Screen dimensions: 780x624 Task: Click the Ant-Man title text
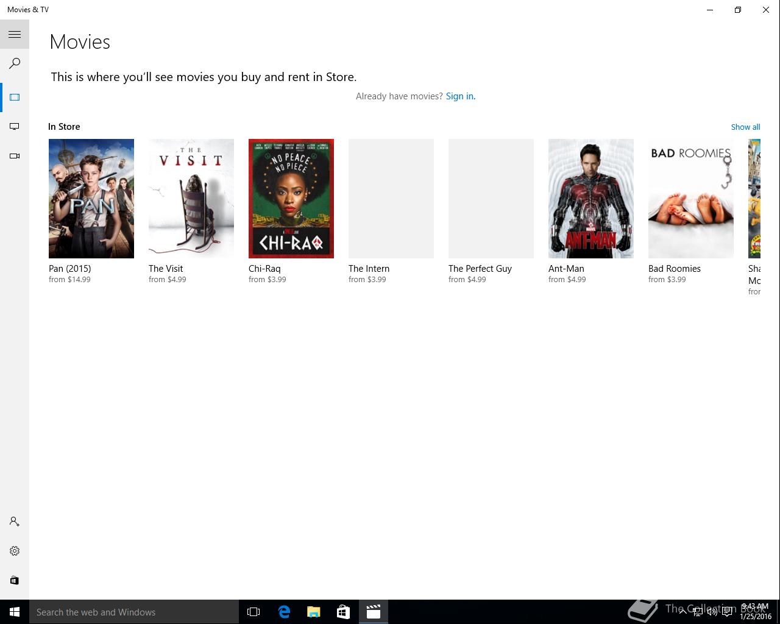click(x=566, y=269)
